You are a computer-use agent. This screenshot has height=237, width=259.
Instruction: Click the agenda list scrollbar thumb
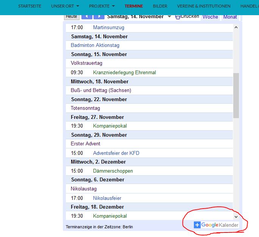pyautogui.click(x=236, y=95)
